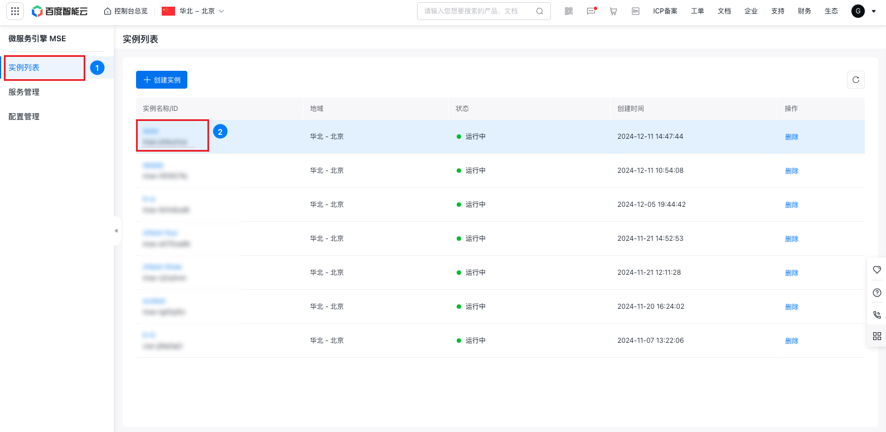Refresh the instance list
Viewport: 886px width, 432px height.
[x=856, y=80]
